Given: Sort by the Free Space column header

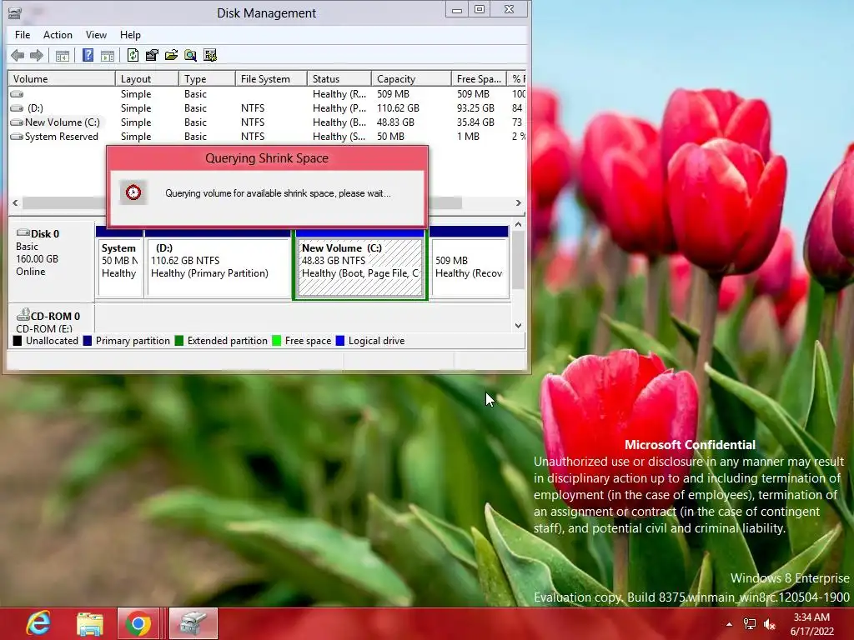Looking at the screenshot, I should [479, 79].
